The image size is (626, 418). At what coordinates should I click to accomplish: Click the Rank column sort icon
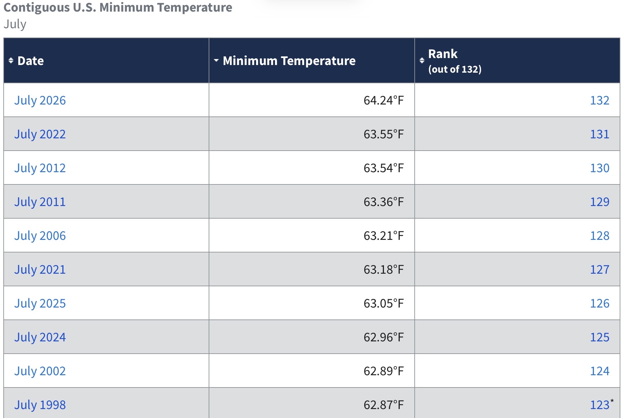[422, 60]
